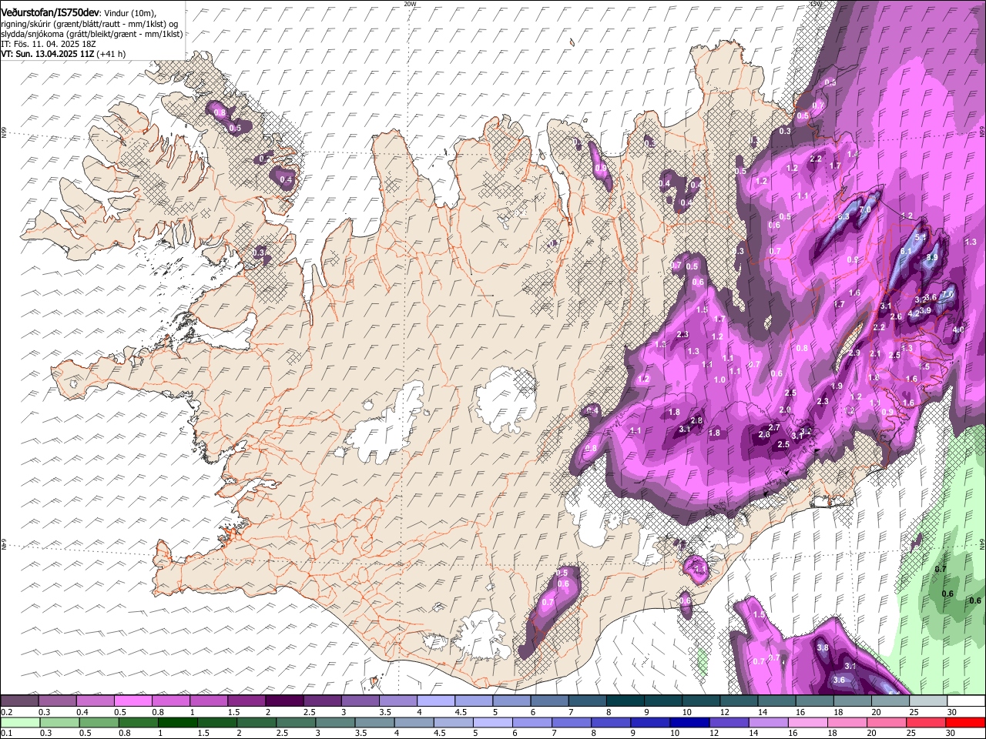Click the 2.7 precipitation value on the map
The height and width of the screenshot is (739, 986).
click(775, 428)
